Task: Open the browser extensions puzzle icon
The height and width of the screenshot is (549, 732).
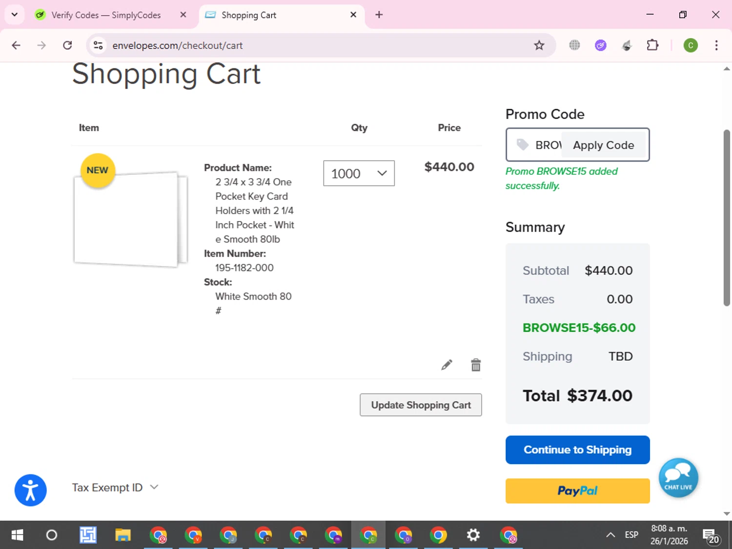Action: (652, 45)
